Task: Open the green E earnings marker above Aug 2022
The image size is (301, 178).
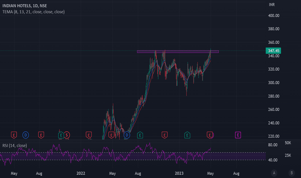Action: (x=140, y=135)
